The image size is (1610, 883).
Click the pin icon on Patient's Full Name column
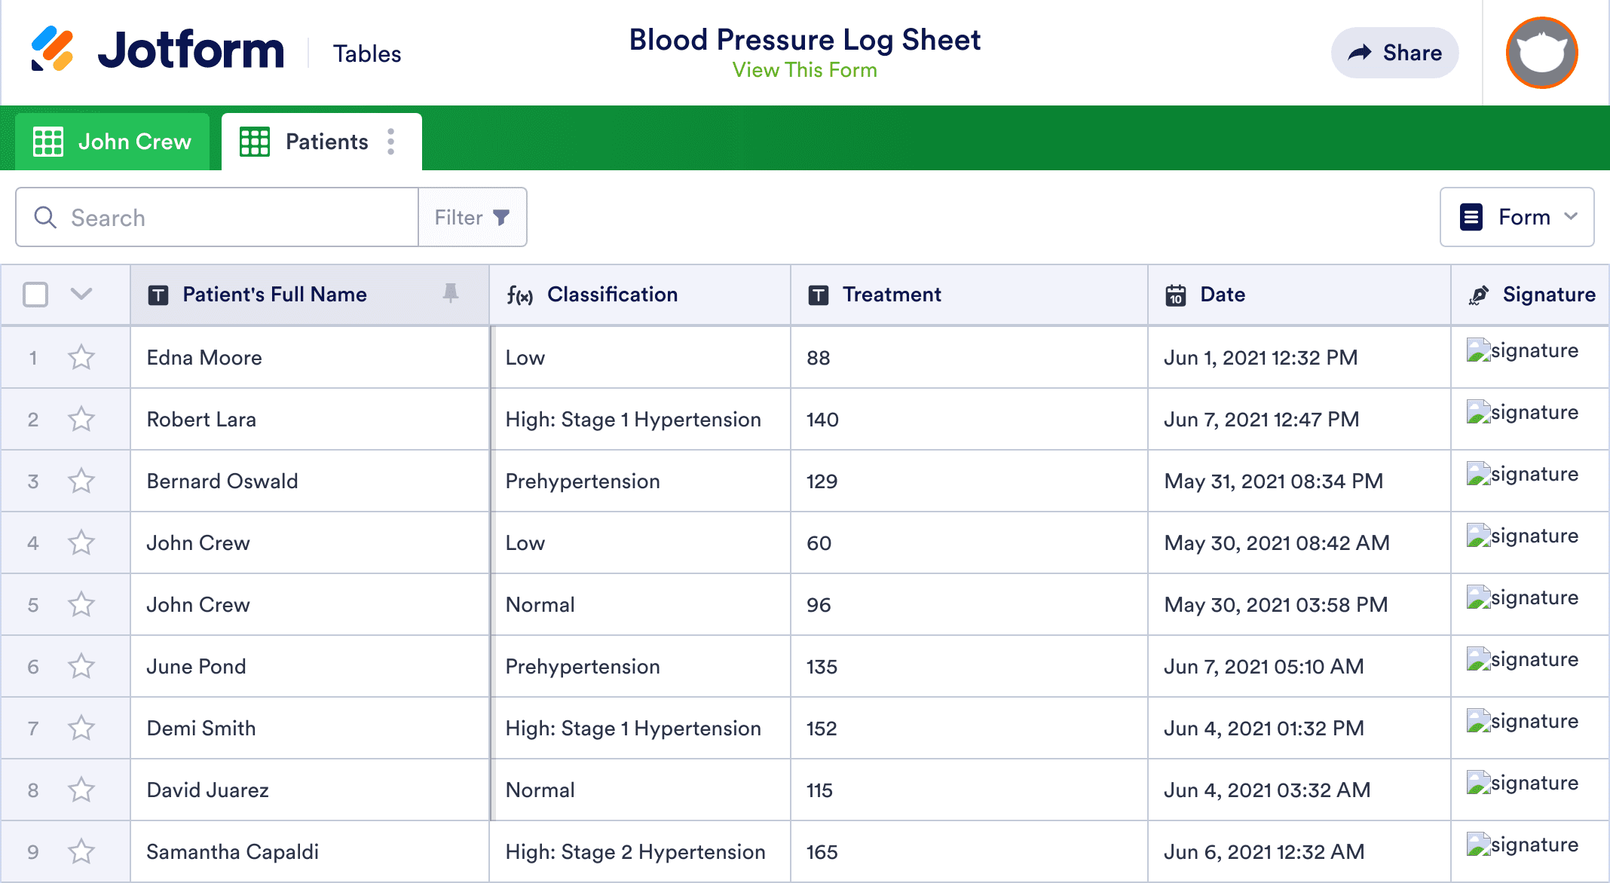tap(451, 293)
